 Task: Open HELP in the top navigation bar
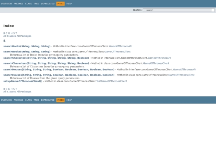coord(69,4)
